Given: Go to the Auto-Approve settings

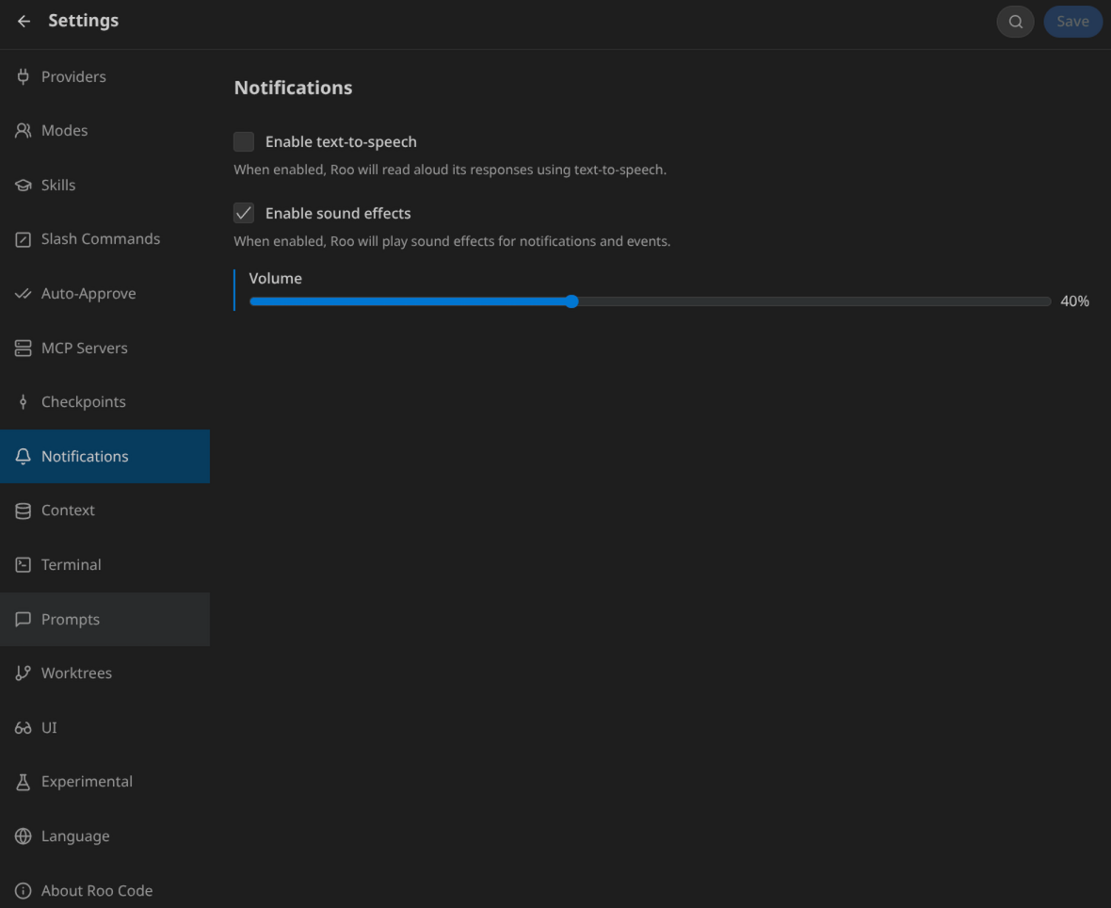Looking at the screenshot, I should click(x=89, y=294).
